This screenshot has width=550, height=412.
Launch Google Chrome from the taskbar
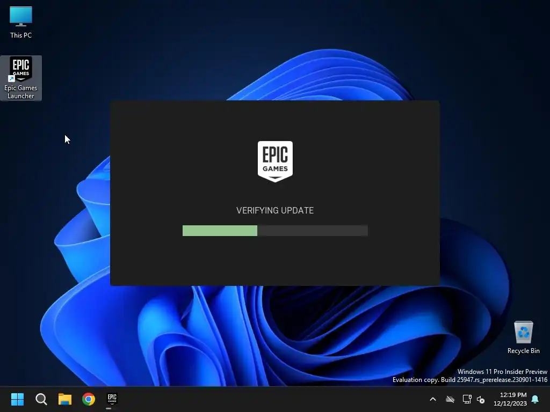pyautogui.click(x=89, y=399)
